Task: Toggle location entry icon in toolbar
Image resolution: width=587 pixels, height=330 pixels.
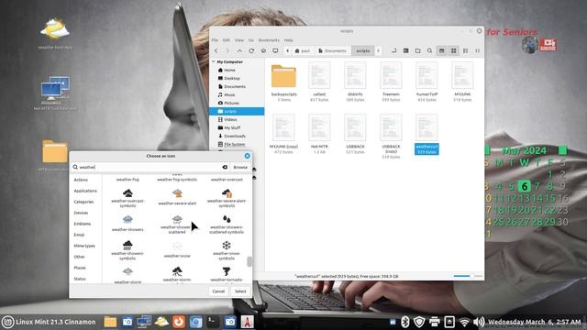Action: [393, 51]
